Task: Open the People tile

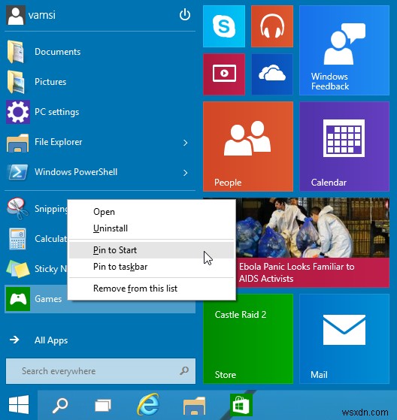Action: (248, 147)
